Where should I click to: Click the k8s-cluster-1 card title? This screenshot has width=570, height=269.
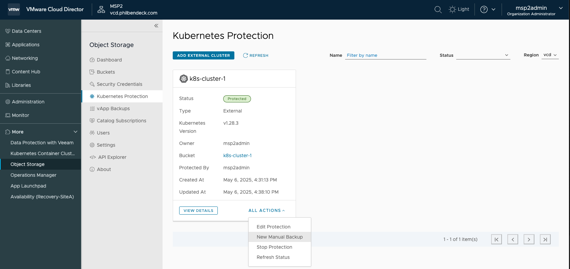[208, 79]
